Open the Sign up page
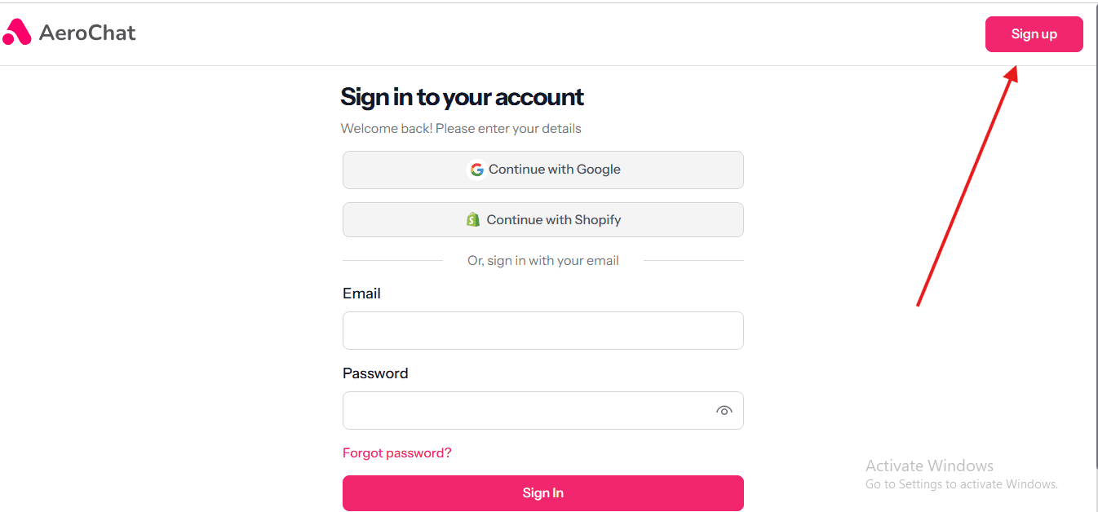1098x512 pixels. point(1034,33)
